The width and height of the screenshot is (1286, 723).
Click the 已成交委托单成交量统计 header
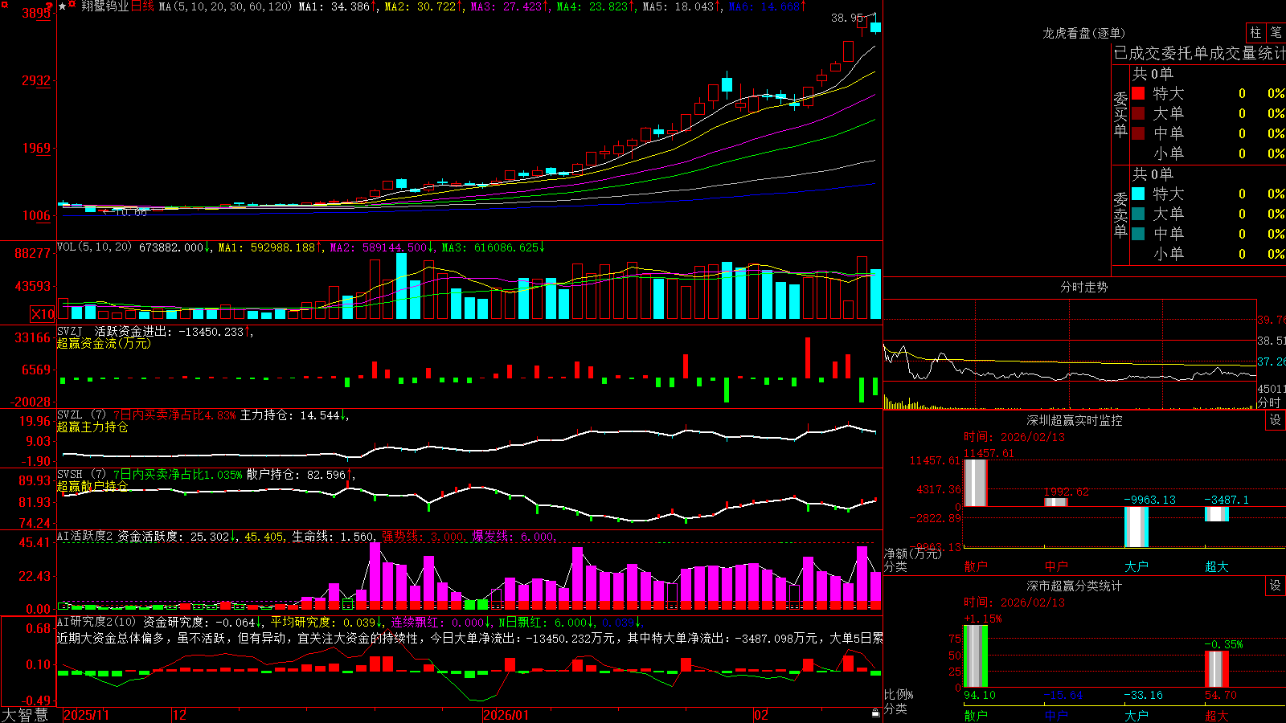pyautogui.click(x=1200, y=53)
